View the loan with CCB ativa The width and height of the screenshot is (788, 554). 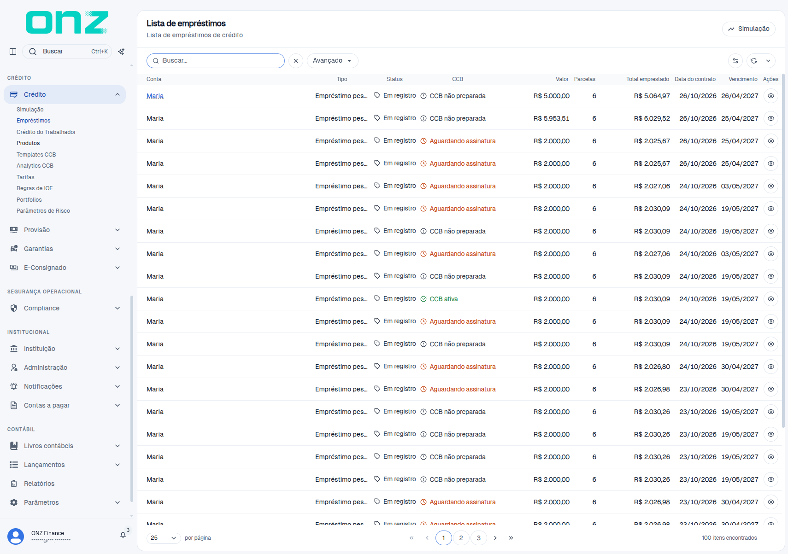[771, 299]
